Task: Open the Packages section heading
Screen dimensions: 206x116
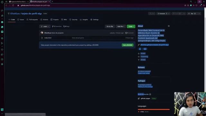Action: coord(142,81)
